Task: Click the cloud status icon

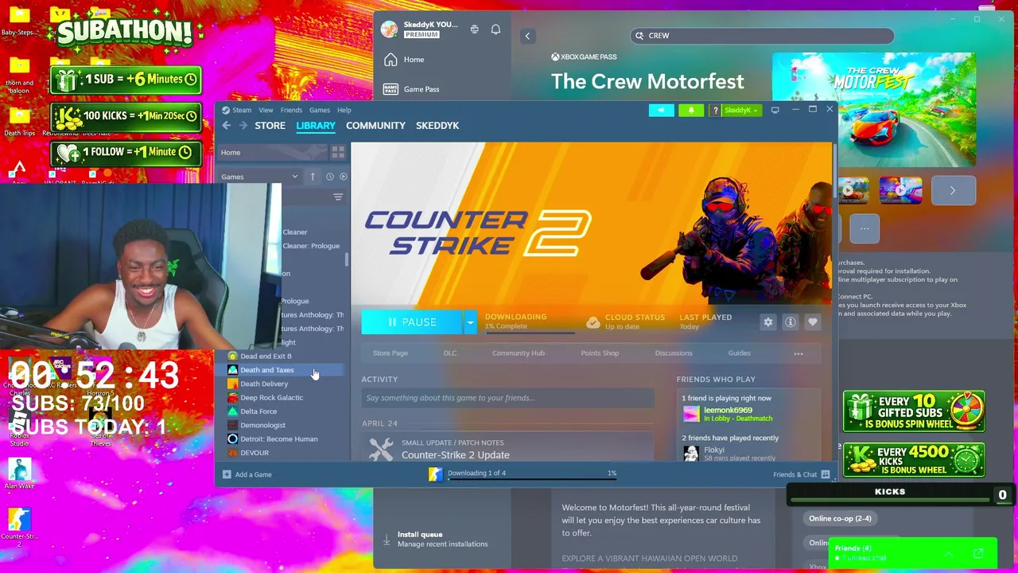Action: [593, 322]
